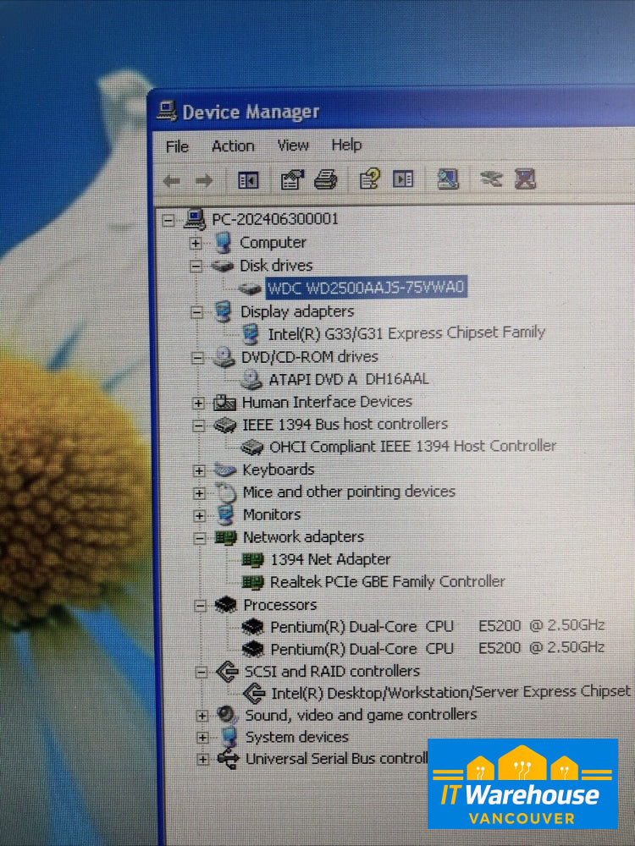
Task: Select the Keyboards tree label
Action: point(278,470)
